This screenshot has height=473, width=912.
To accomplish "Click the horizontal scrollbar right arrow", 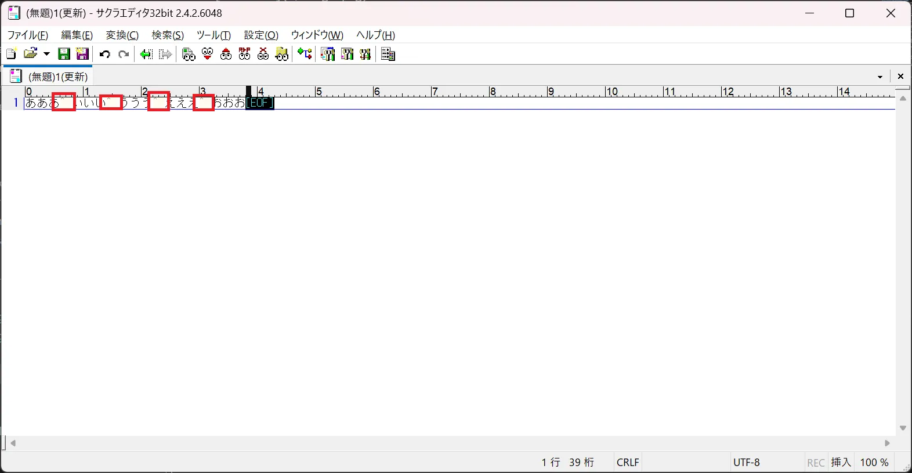I will [887, 443].
